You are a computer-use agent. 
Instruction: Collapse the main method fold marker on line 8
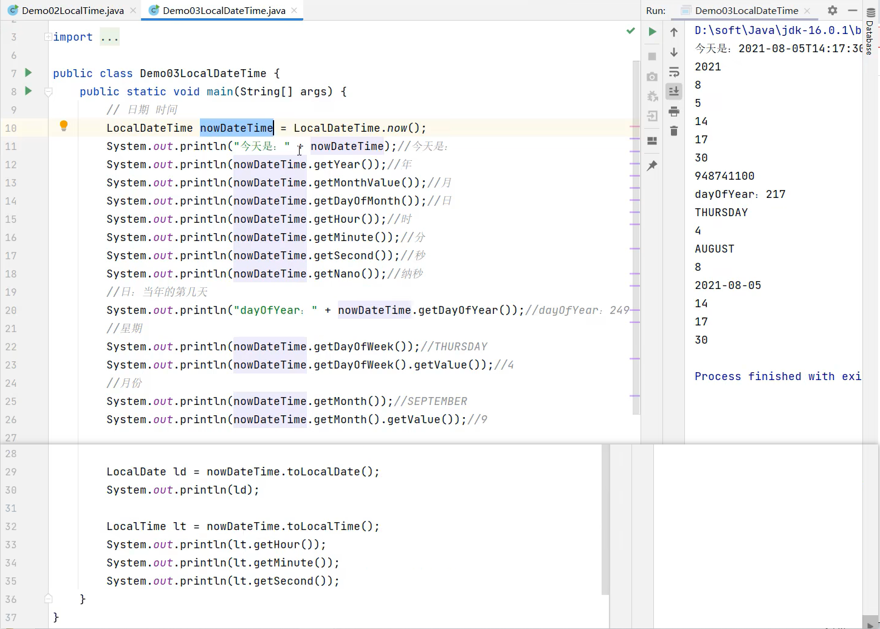[48, 92]
